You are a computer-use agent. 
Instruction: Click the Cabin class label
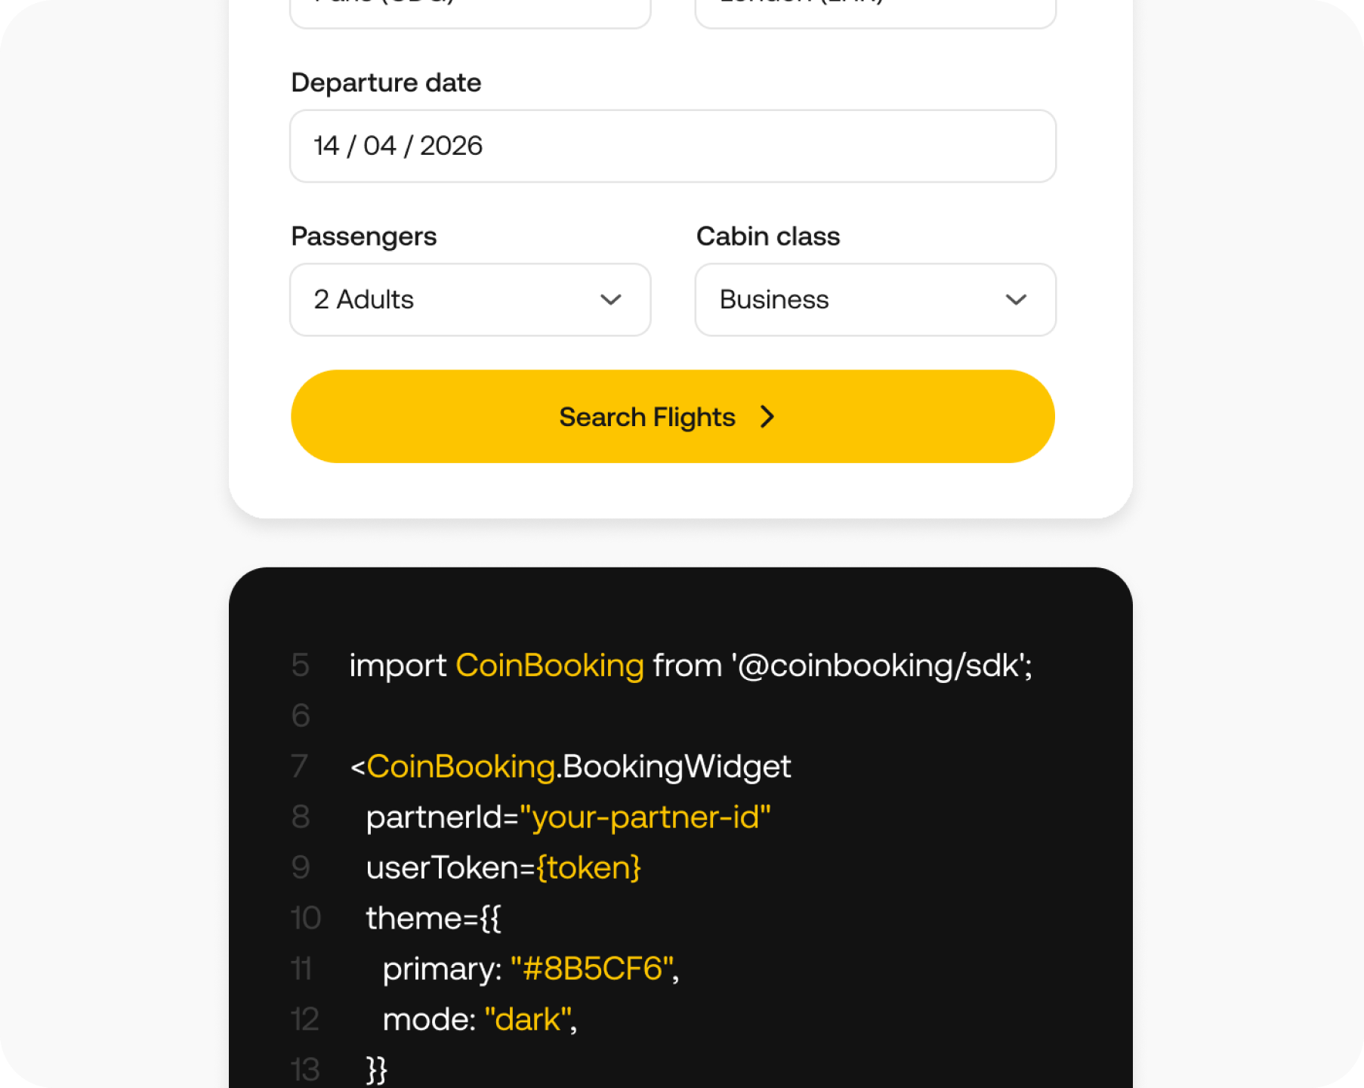767,236
